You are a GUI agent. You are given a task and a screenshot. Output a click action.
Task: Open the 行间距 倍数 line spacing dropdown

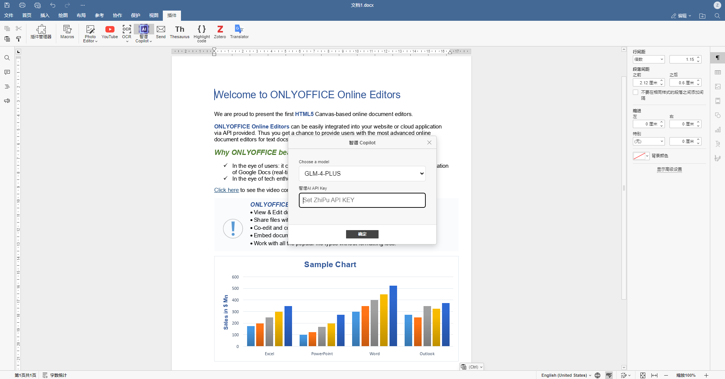pos(648,59)
